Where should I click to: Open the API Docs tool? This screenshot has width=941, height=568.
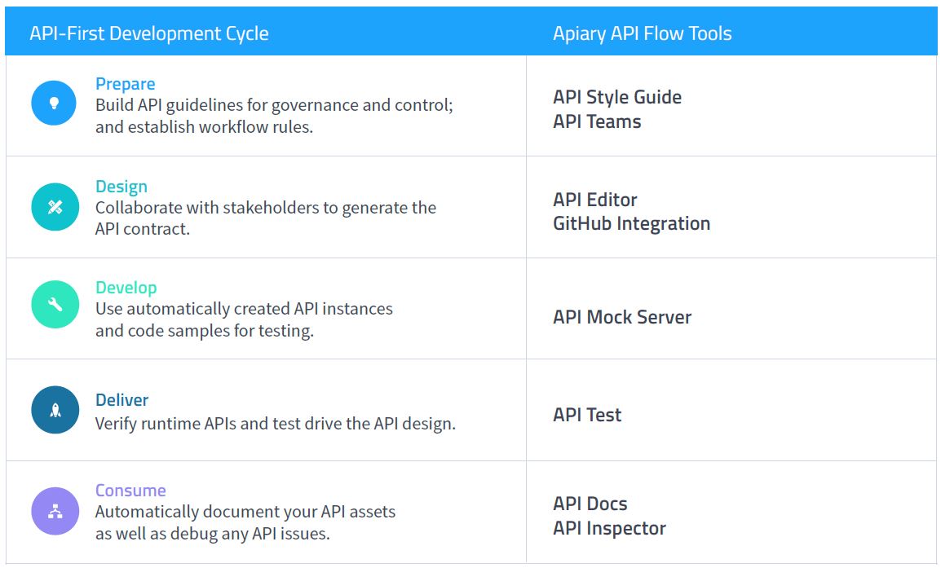click(590, 504)
